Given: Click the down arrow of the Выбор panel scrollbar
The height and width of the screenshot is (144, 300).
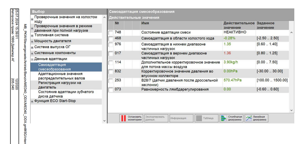Looking at the screenshot, I should [x=104, y=121].
